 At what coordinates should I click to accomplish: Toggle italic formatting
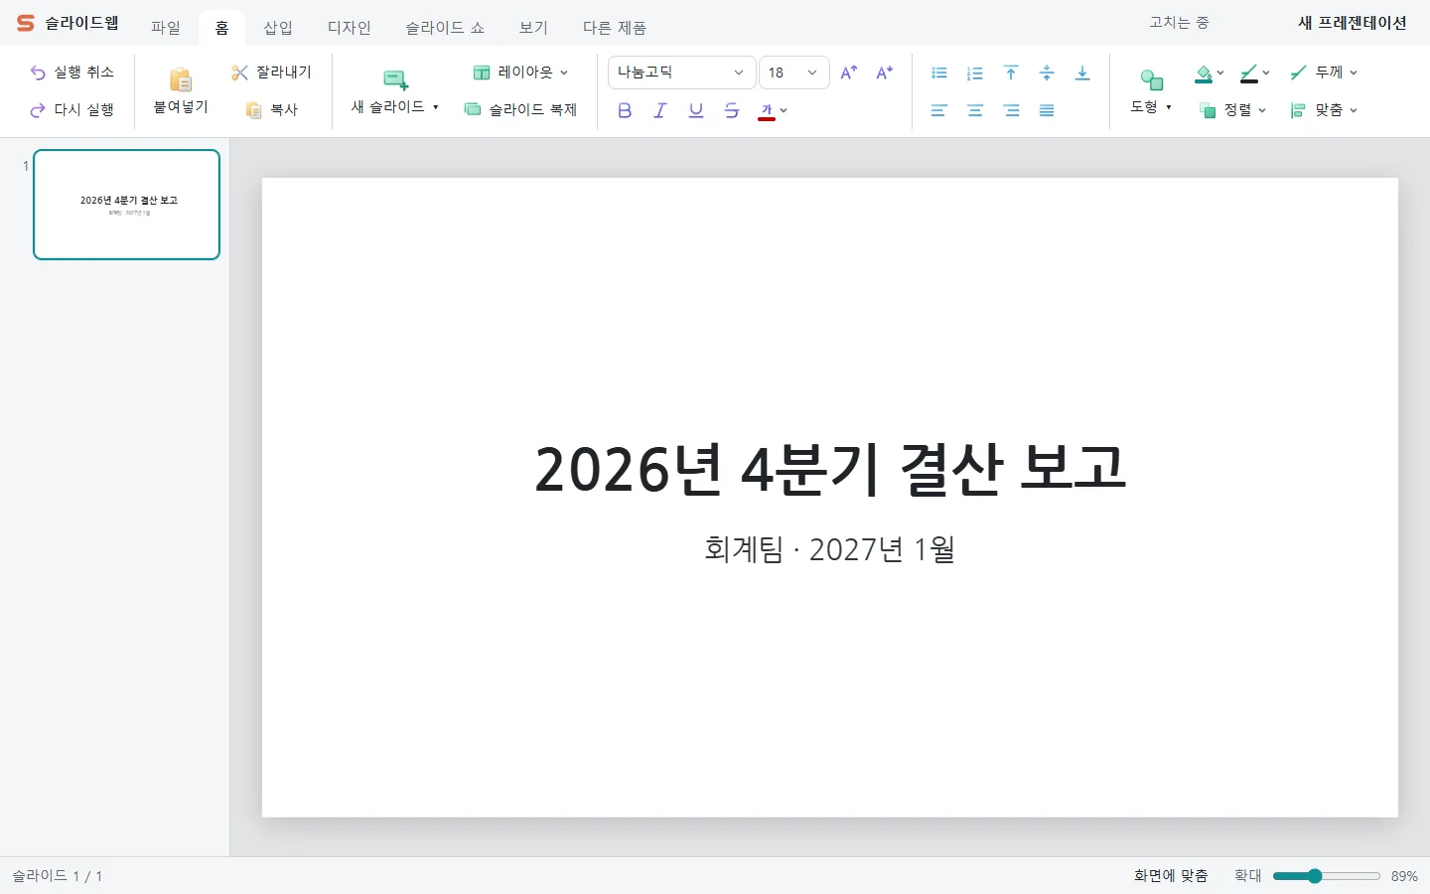click(660, 110)
